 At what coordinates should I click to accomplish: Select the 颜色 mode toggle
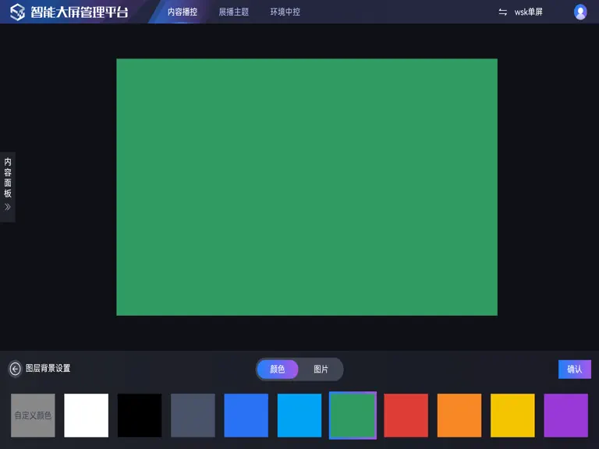(278, 369)
